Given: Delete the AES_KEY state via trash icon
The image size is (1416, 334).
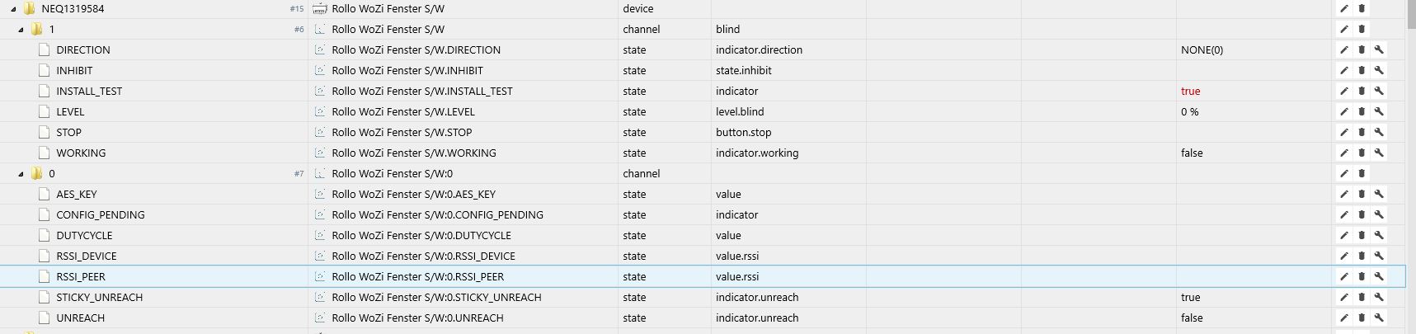Looking at the screenshot, I should tap(1362, 194).
